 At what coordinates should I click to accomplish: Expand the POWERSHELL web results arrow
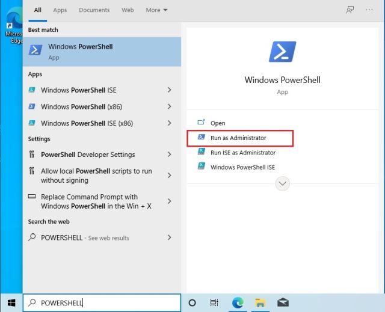169,237
